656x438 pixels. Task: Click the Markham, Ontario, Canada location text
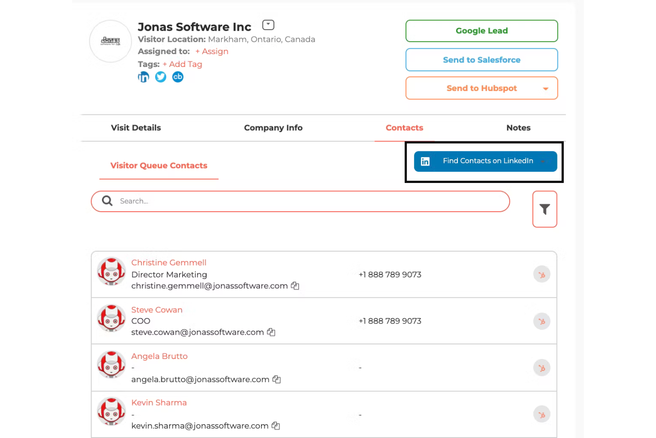pyautogui.click(x=262, y=39)
